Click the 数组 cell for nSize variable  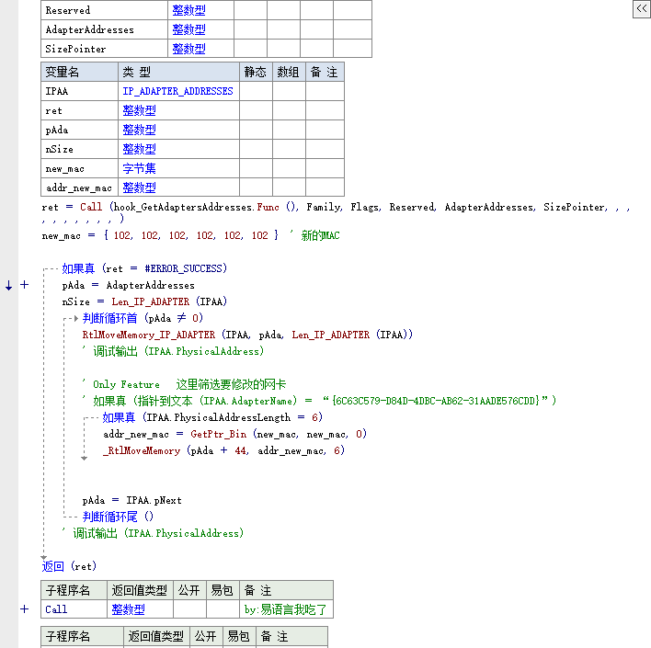point(289,149)
